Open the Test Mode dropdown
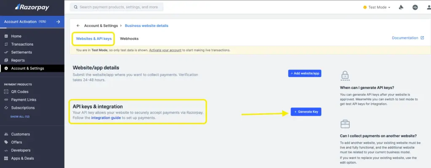Screen dimensions: 431x168 [x=377, y=8]
